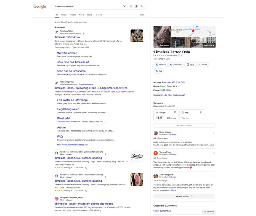The height and width of the screenshot is (216, 256).
Task: Open Timeless Tattoo logo thumbnail
Action: (137, 156)
